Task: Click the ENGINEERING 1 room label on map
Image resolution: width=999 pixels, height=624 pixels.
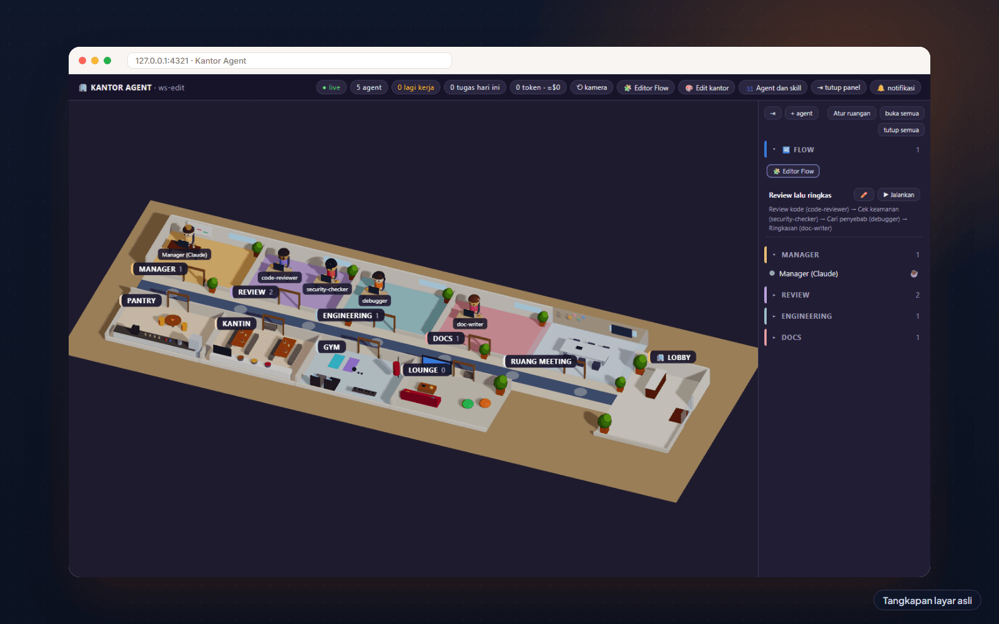Action: (x=351, y=315)
